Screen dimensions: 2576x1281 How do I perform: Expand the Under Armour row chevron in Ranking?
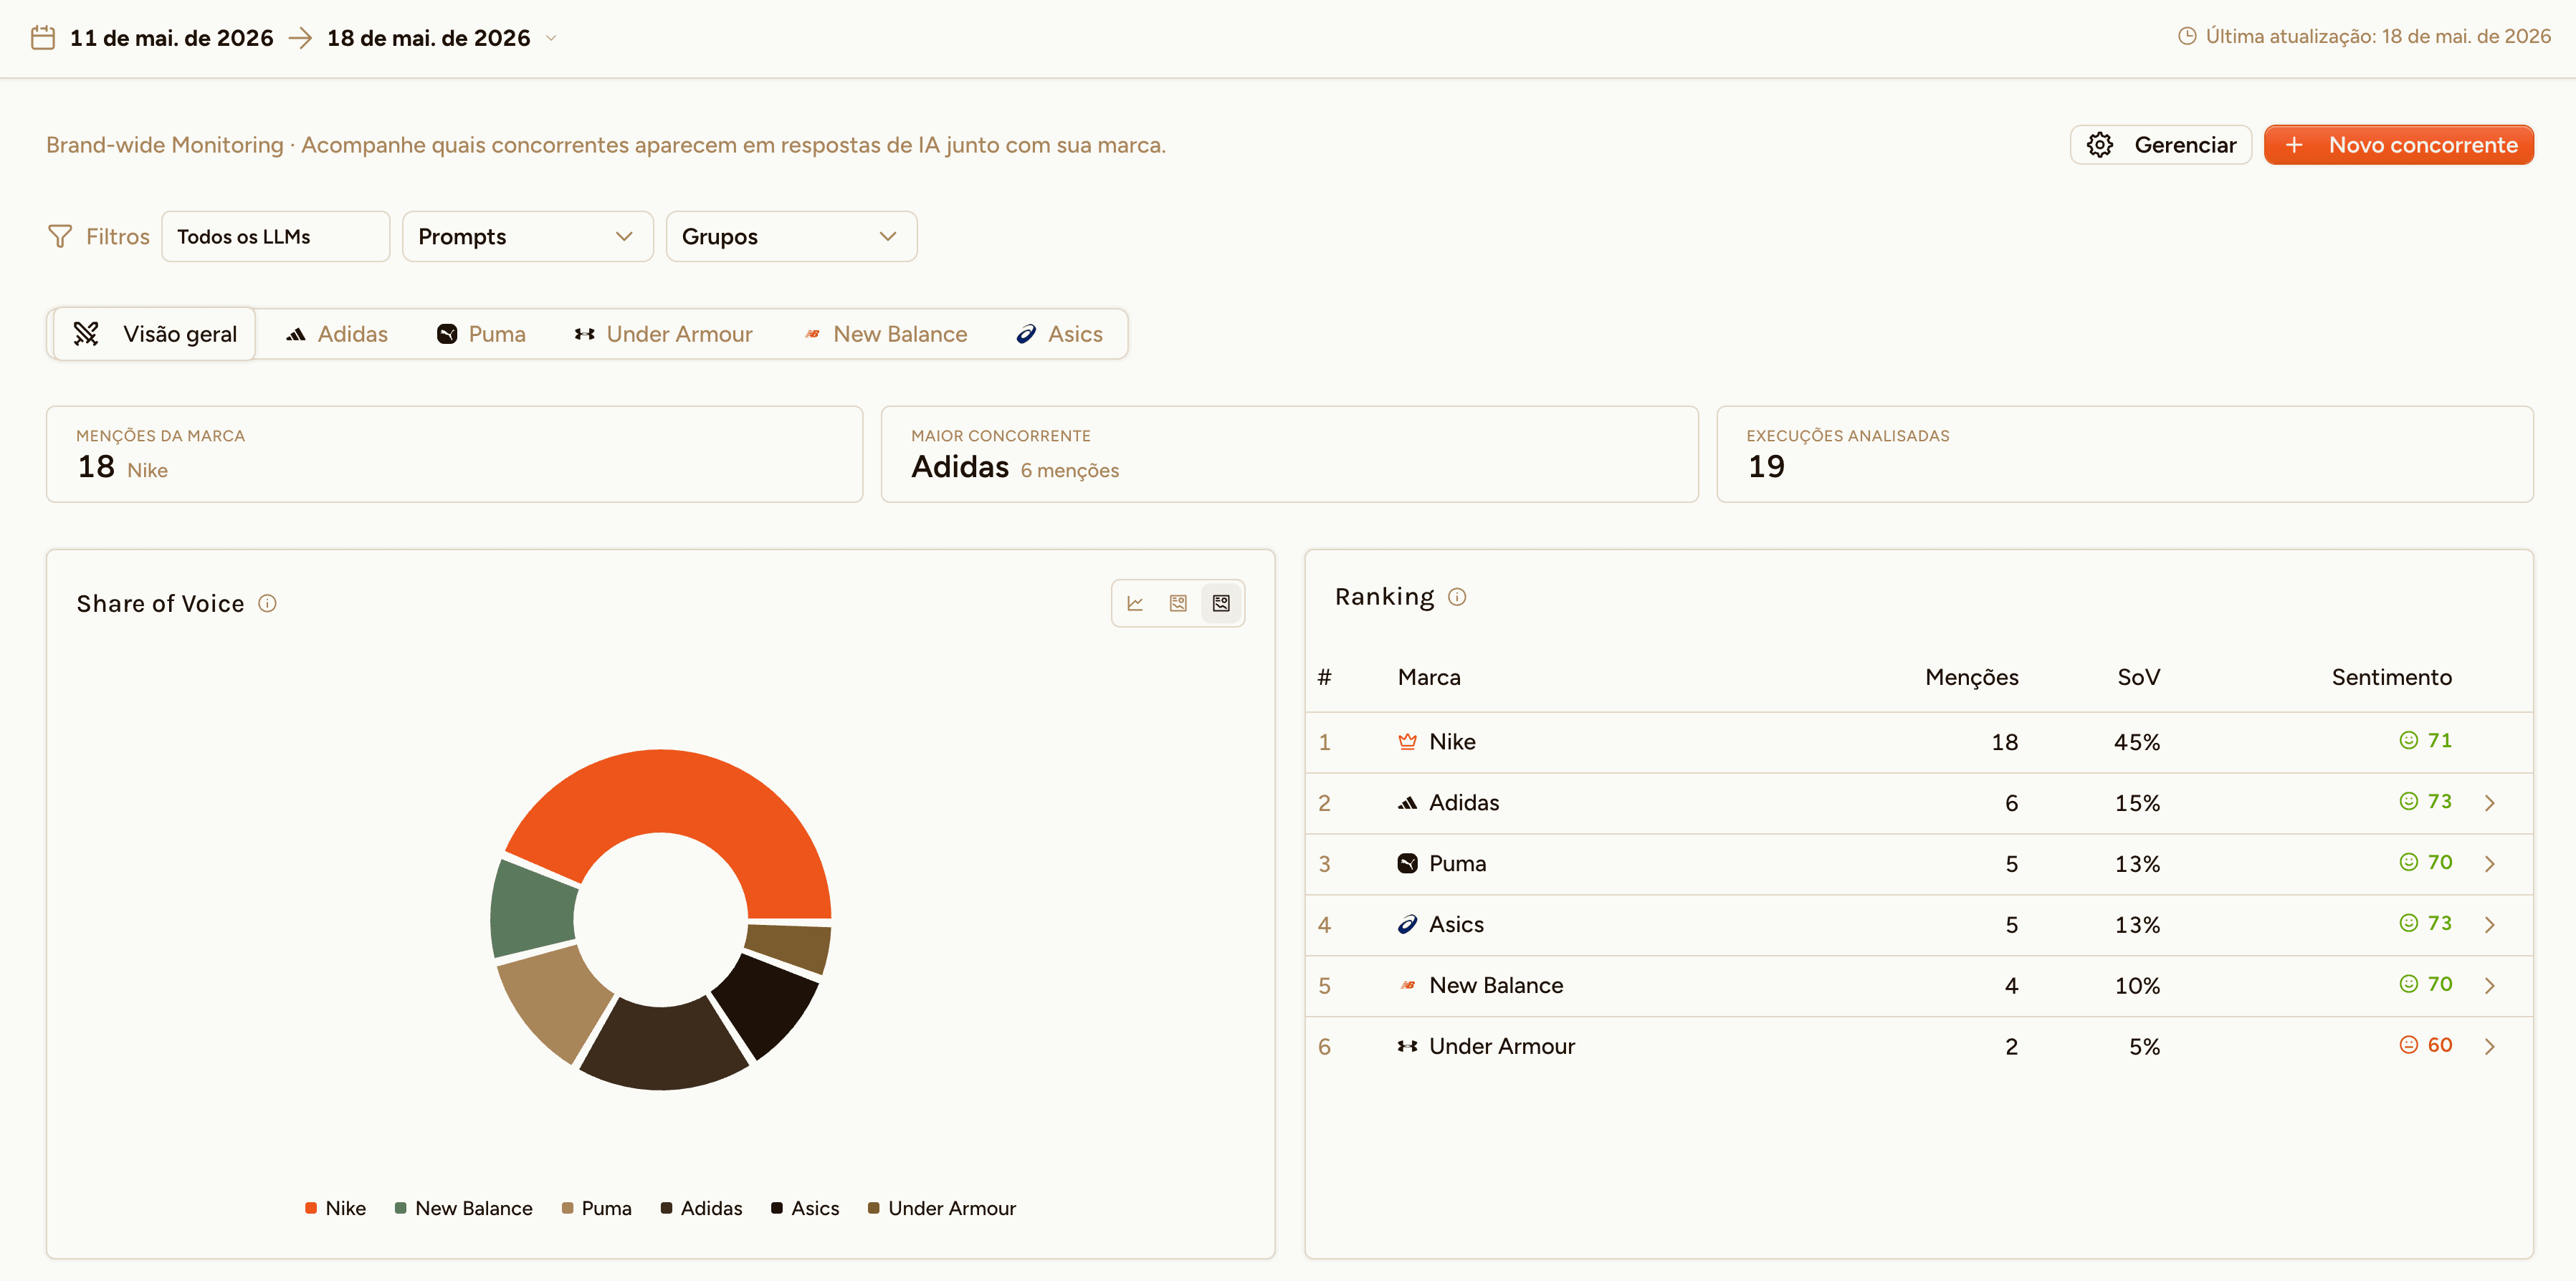click(2490, 1046)
